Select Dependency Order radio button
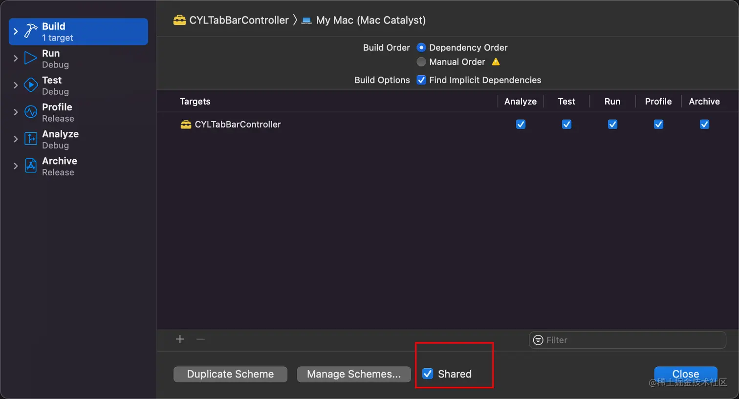This screenshot has width=739, height=399. point(421,47)
